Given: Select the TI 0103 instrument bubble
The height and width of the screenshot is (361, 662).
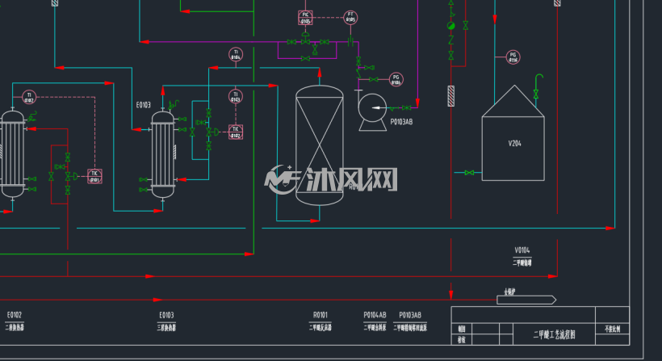Looking at the screenshot, I should coord(236,97).
